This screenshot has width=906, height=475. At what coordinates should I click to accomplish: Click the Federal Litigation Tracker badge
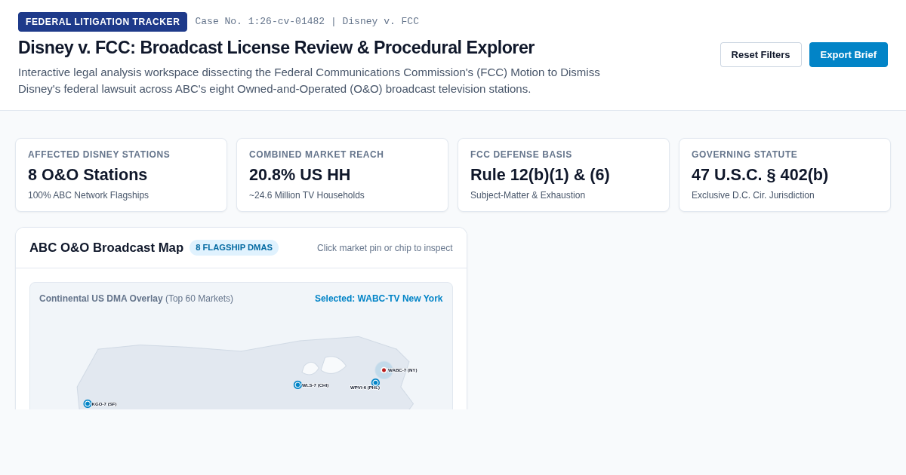point(103,22)
